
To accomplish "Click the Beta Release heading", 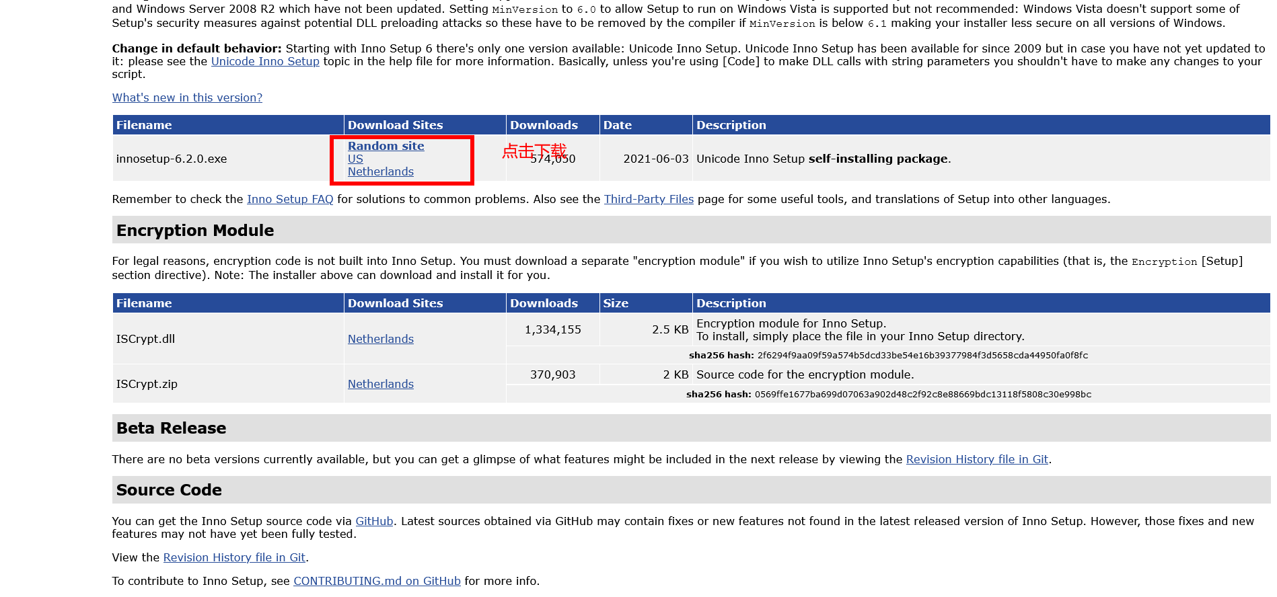I will 172,428.
